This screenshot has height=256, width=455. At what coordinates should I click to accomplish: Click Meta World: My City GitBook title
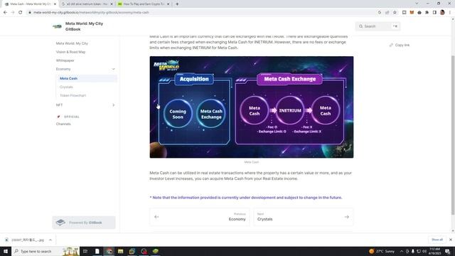pyautogui.click(x=84, y=26)
